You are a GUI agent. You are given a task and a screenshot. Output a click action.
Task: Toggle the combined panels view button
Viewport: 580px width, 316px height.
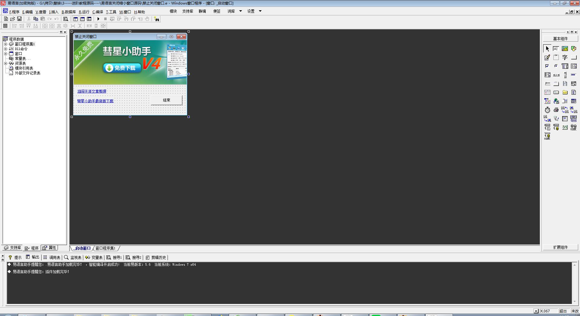89,19
